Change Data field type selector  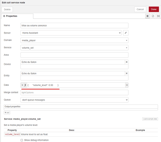(x=24, y=85)
